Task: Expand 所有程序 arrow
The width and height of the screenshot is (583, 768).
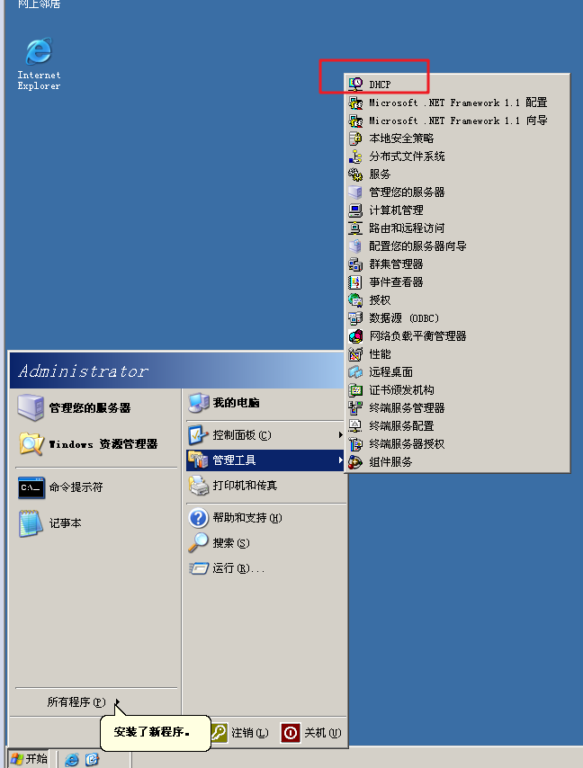Action: pyautogui.click(x=117, y=702)
